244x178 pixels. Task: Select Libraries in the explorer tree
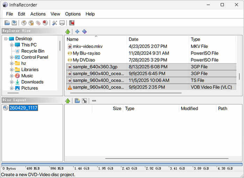[x=30, y=70]
